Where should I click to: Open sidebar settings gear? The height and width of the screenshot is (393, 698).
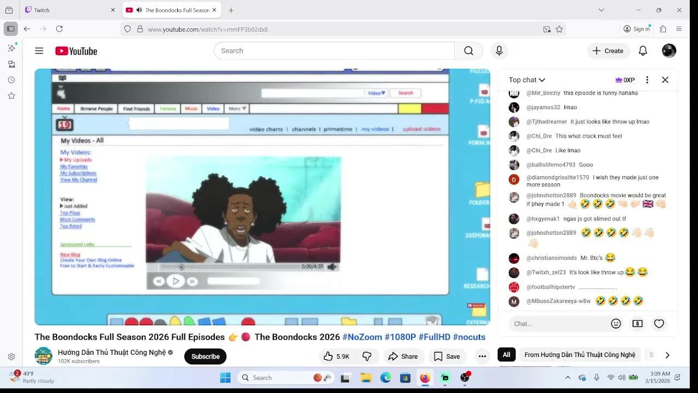tap(11, 357)
